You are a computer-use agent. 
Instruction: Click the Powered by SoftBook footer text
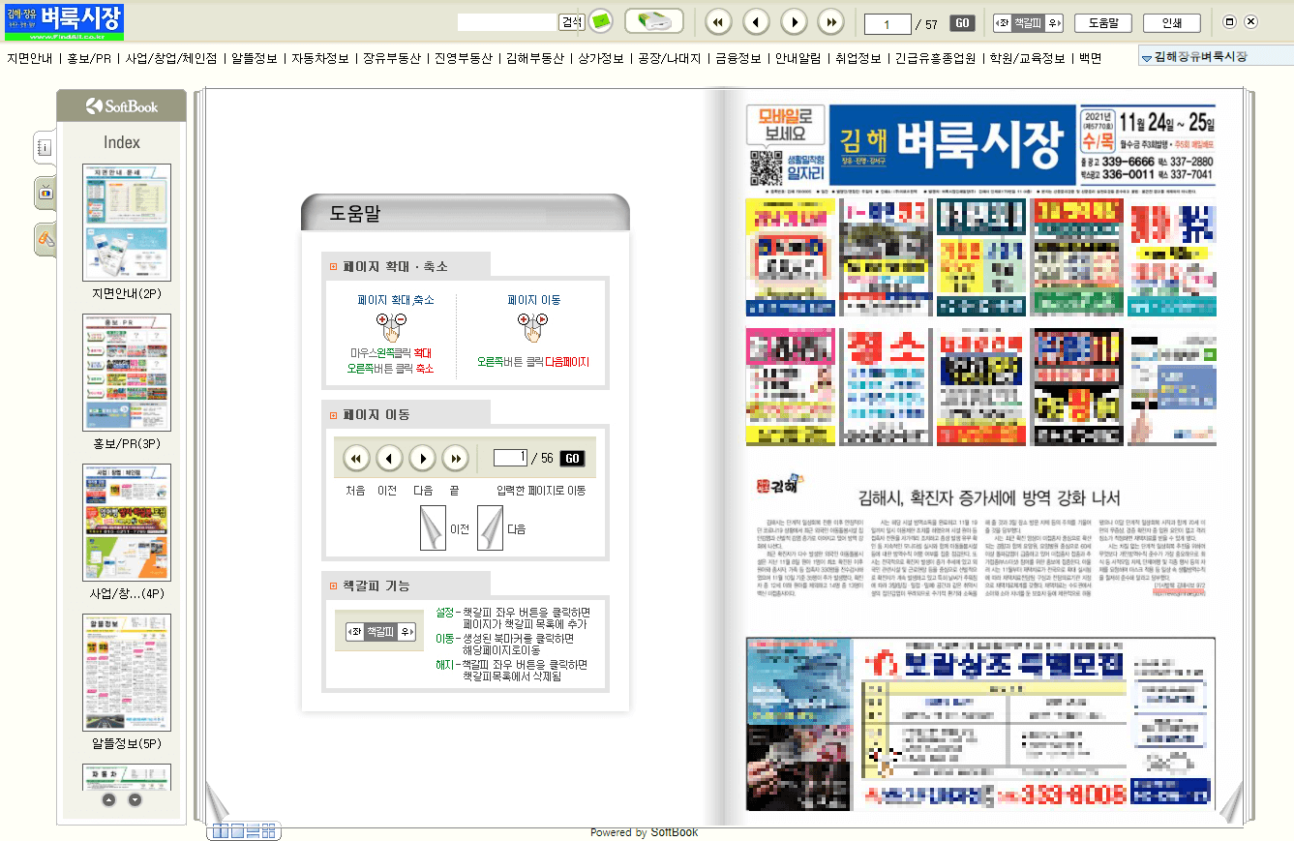[x=644, y=832]
